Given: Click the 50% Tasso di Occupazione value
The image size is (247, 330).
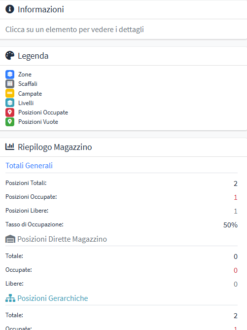Looking at the screenshot, I should [x=230, y=225].
